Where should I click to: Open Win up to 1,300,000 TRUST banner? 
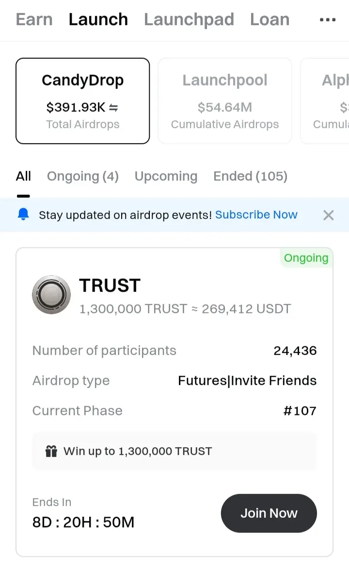(174, 451)
